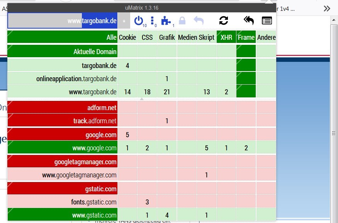Collapse matrix rows via small triangle handle

[x=142, y=99]
